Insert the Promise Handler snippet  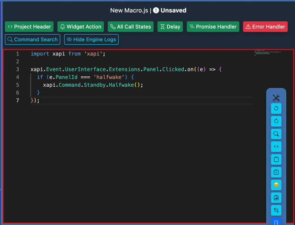click(213, 27)
